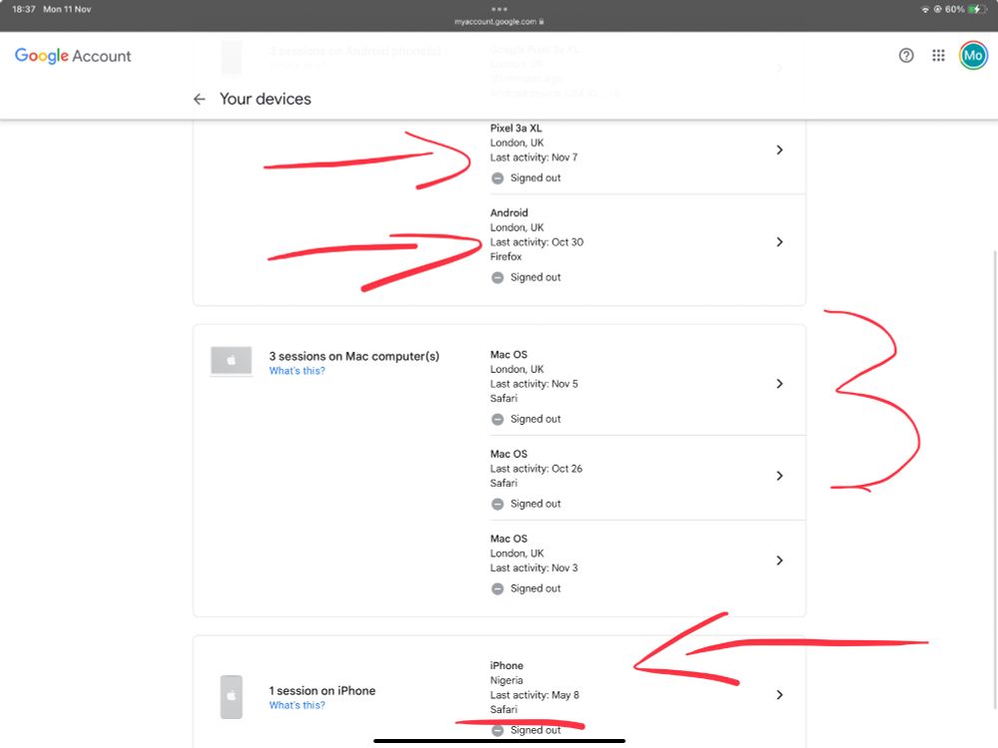Screen dimensions: 998x748
Task: Tap the Wi-Fi icon in status bar
Action: click(925, 9)
